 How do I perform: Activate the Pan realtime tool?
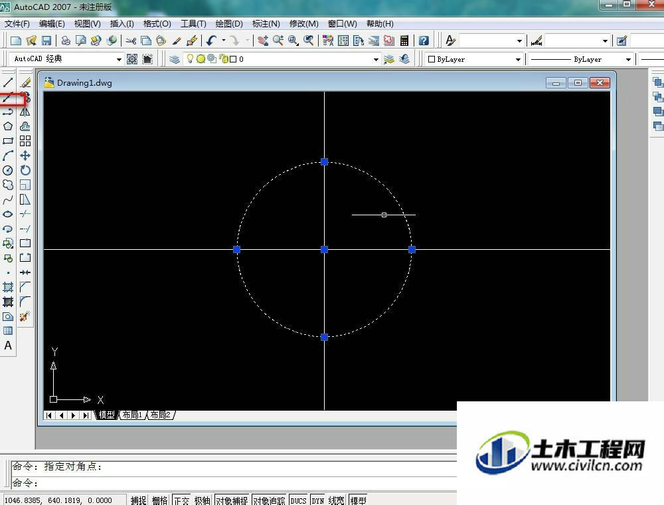(263, 41)
